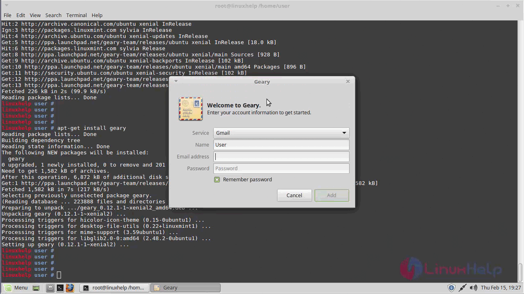Click the 'apt-get install geary' command line

tap(92, 128)
